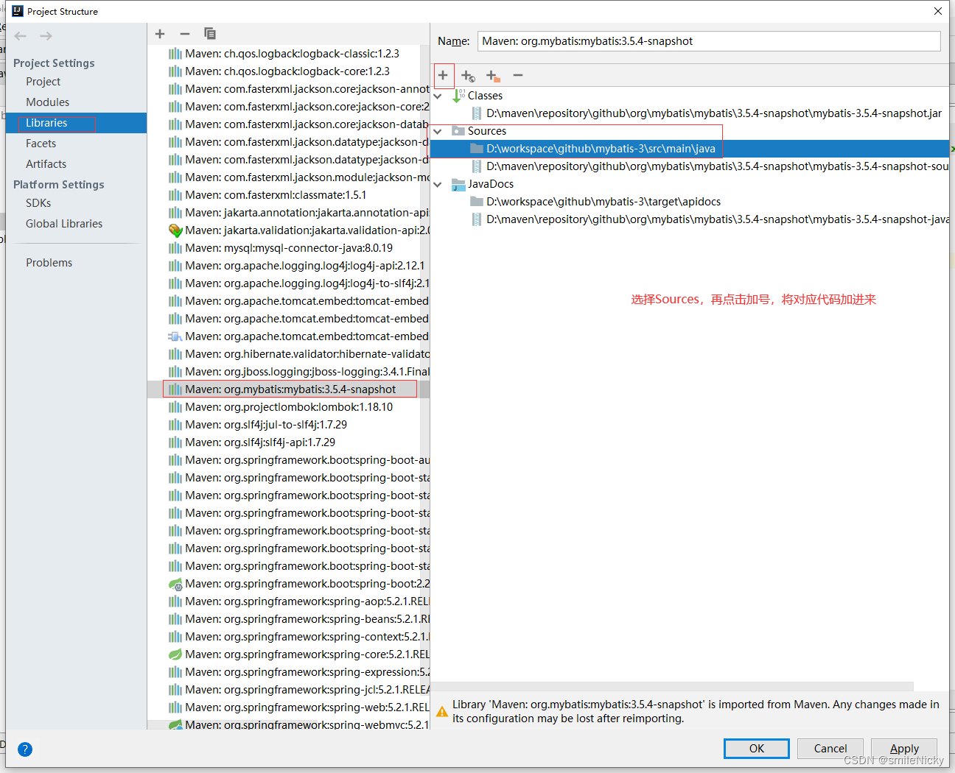Collapse the Classes node

tap(438, 96)
